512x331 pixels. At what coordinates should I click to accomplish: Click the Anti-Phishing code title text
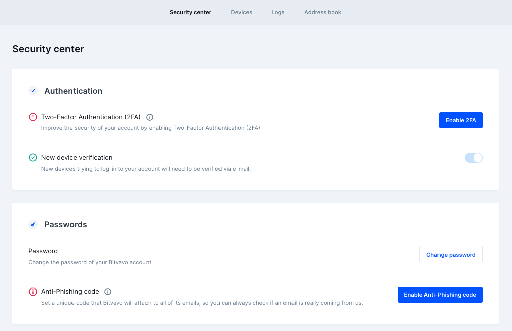(x=70, y=291)
